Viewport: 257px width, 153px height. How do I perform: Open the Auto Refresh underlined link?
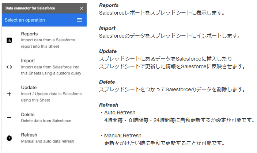click(120, 112)
